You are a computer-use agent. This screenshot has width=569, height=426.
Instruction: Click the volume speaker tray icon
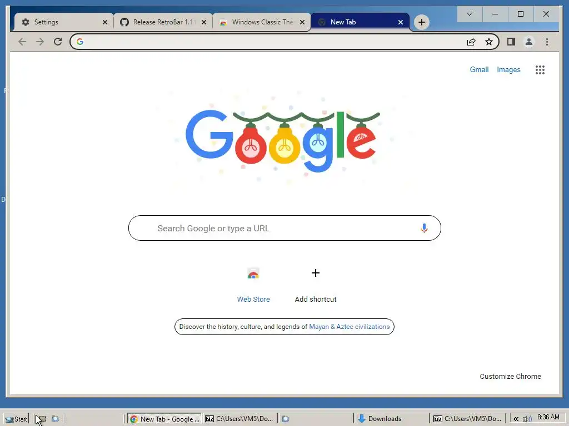[527, 419]
